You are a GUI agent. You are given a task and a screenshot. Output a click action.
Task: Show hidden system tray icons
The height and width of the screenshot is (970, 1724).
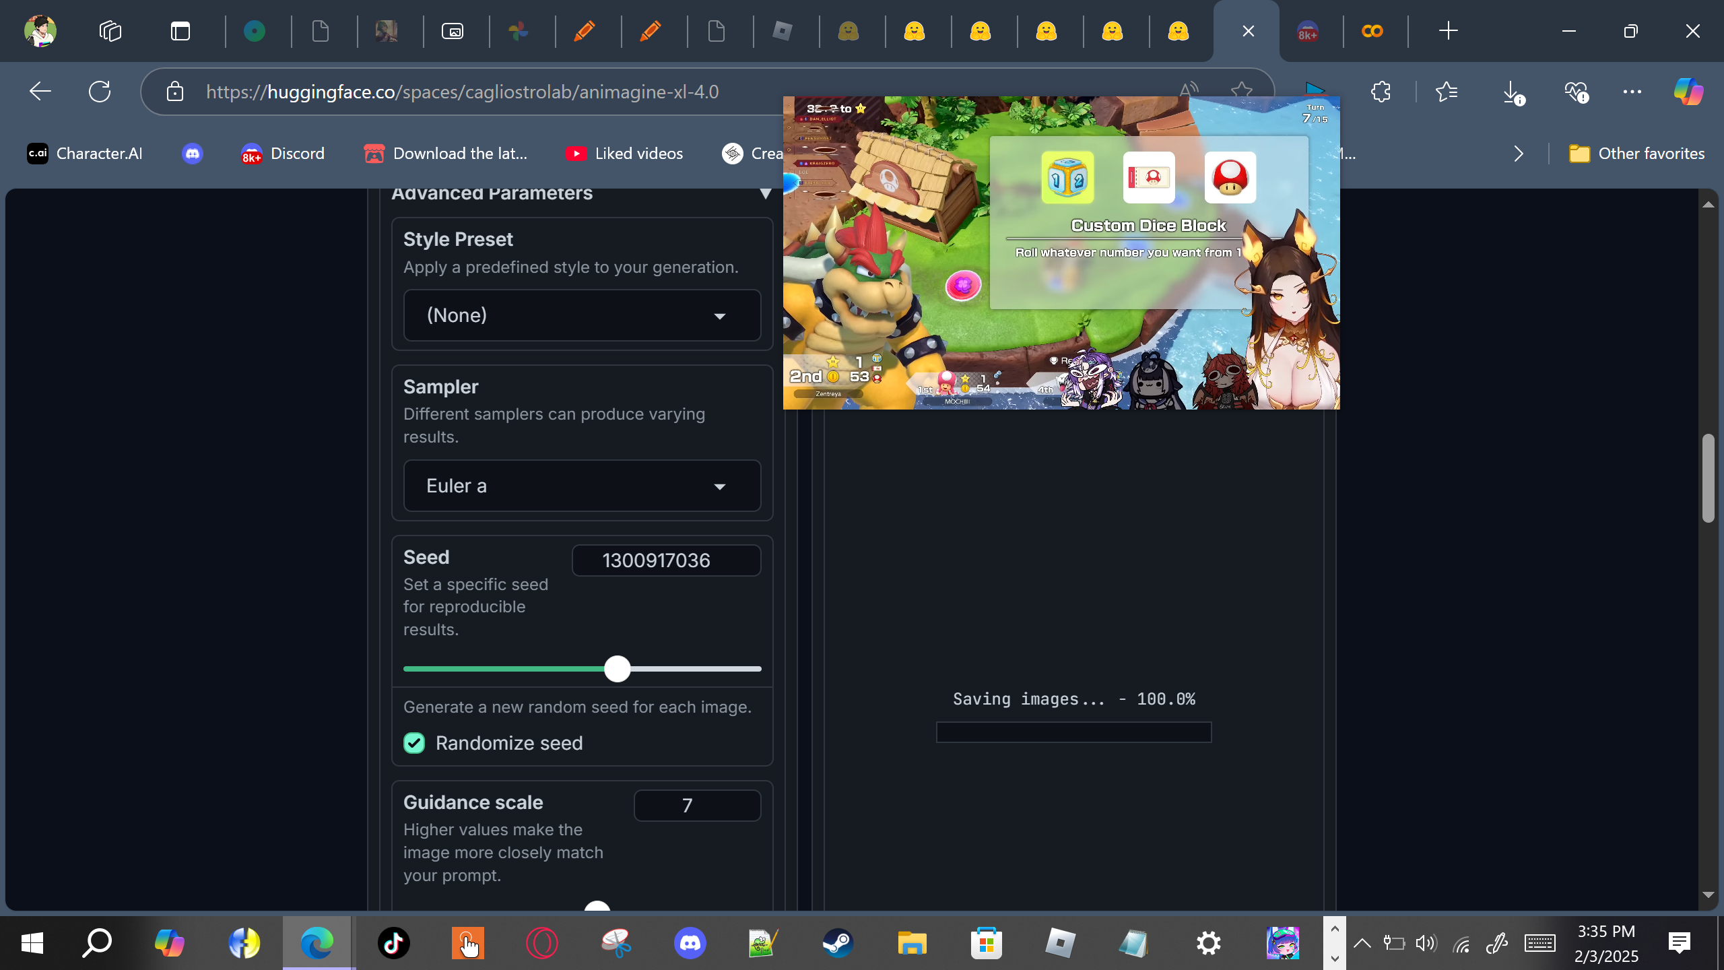coord(1362,943)
